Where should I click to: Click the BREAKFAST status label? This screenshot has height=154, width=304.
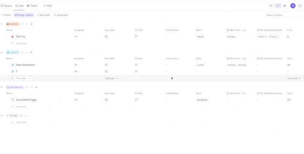(15, 88)
